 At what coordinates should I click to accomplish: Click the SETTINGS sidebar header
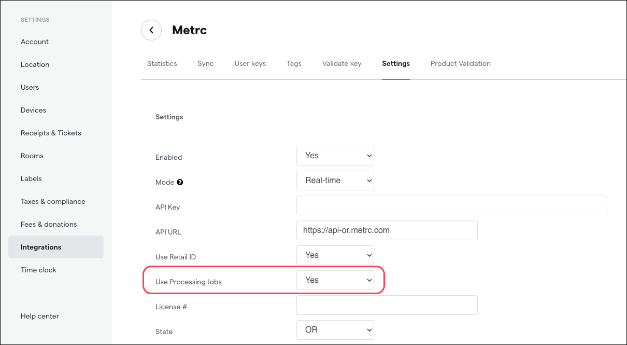pos(35,20)
